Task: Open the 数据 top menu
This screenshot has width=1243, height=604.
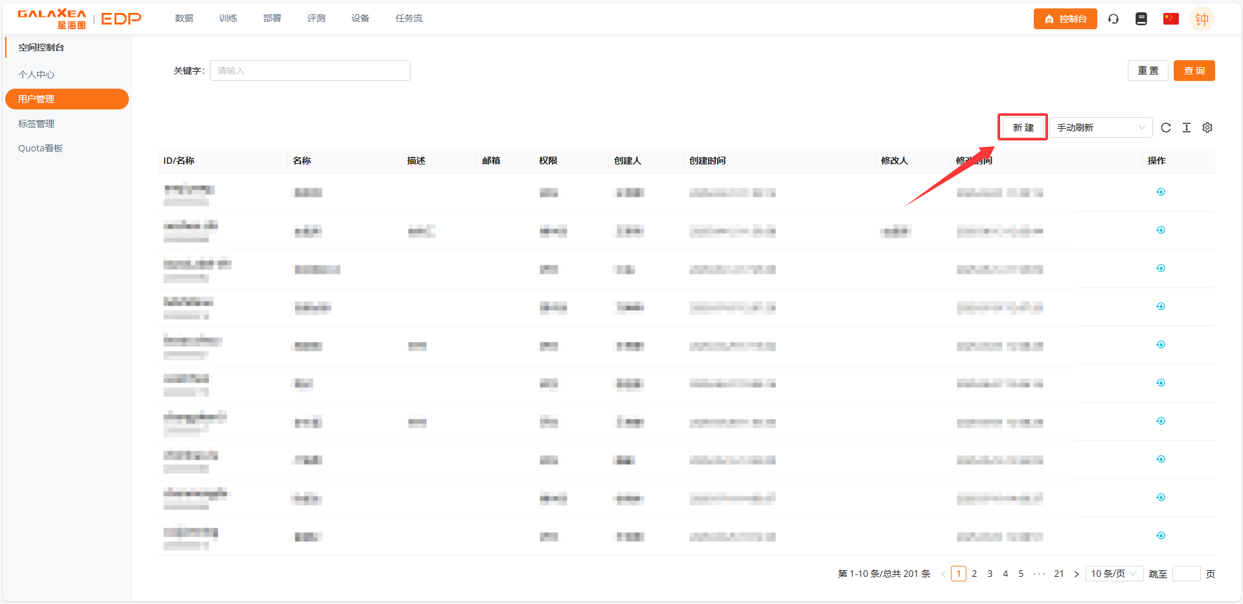Action: [x=184, y=18]
